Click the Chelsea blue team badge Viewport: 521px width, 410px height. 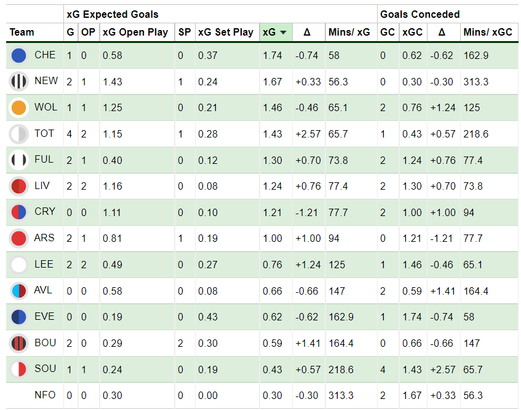18,55
